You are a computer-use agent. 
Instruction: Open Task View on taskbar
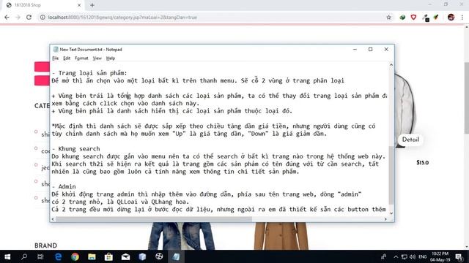[40, 256]
